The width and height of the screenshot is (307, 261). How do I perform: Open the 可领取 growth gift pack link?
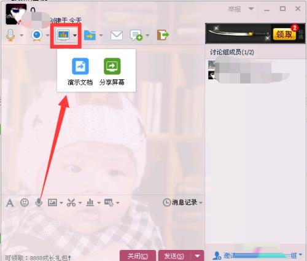coord(38,257)
